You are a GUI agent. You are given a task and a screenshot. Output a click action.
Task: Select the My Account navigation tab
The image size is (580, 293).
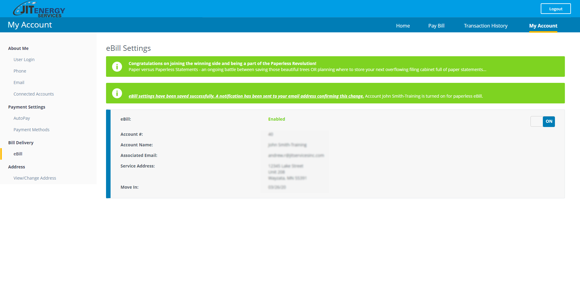click(x=543, y=26)
